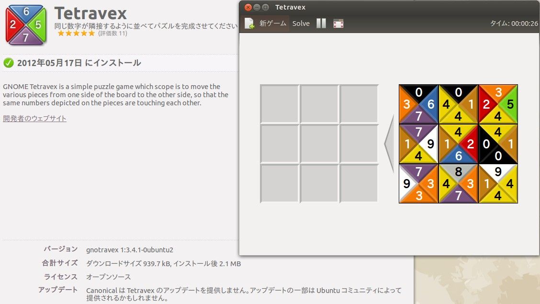The height and width of the screenshot is (304, 540).
Task: Click the Japanese subtitle under the Tetravex heading
Action: pos(146,26)
